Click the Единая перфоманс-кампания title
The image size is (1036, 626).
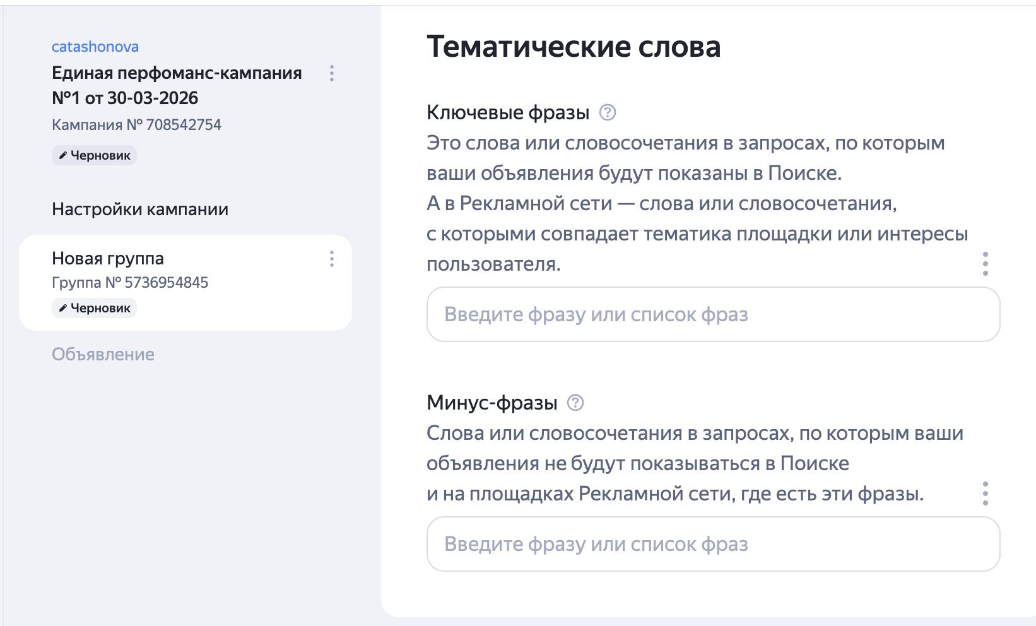[177, 86]
